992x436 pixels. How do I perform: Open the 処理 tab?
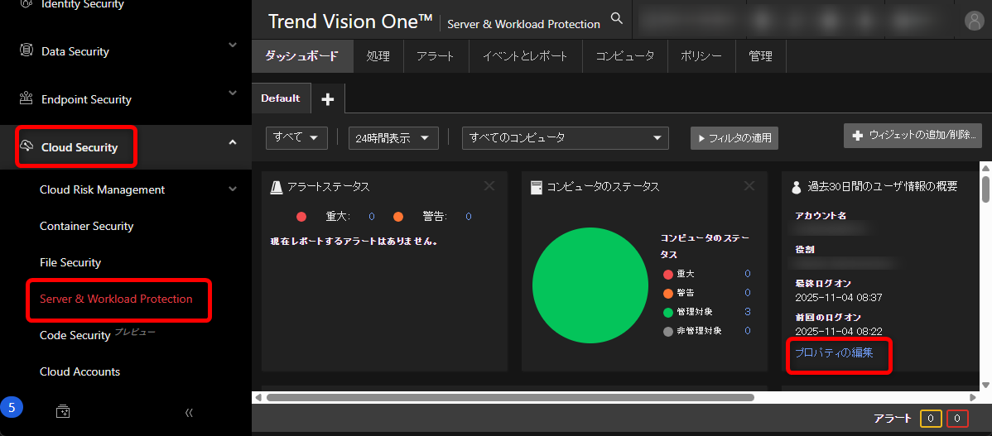coord(378,55)
